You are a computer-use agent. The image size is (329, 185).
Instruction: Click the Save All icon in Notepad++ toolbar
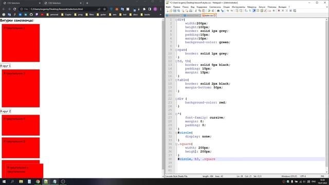pyautogui.click(x=178, y=11)
